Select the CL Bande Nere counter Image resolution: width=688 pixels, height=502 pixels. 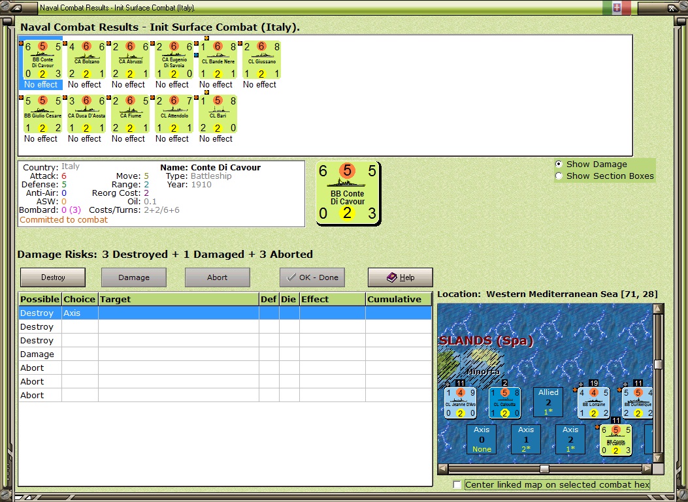click(218, 59)
